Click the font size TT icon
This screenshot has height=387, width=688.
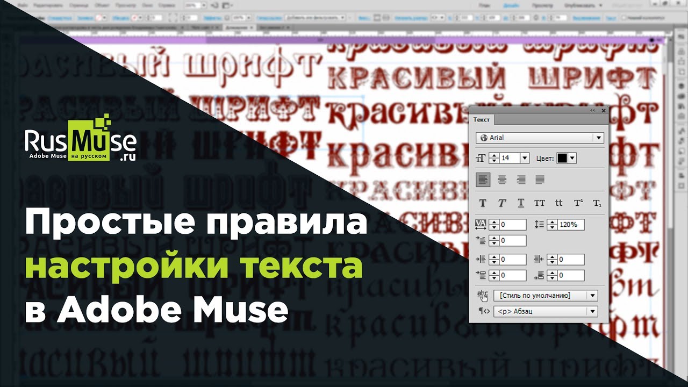click(x=481, y=158)
